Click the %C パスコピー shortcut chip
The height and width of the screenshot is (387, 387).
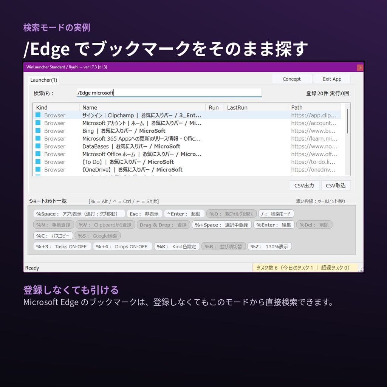53,236
